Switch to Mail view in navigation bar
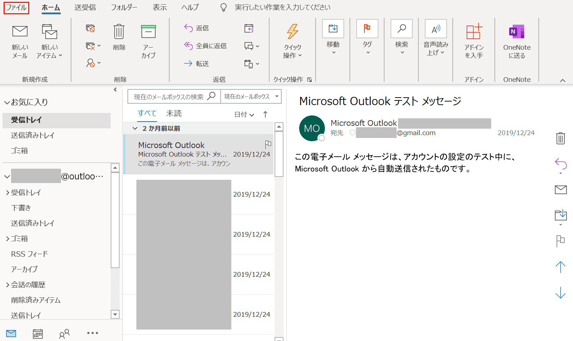The image size is (573, 341). tap(11, 333)
